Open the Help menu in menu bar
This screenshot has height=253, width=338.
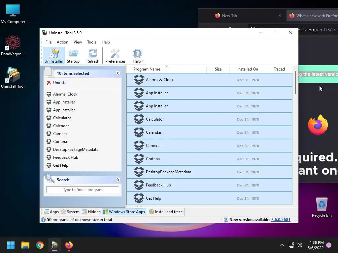pyautogui.click(x=106, y=42)
